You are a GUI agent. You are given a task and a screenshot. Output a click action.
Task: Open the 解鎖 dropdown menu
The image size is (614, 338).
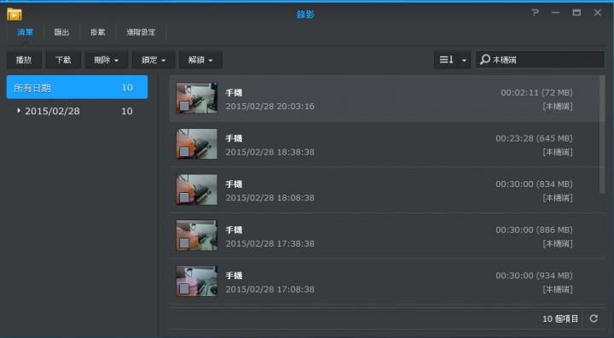[200, 60]
